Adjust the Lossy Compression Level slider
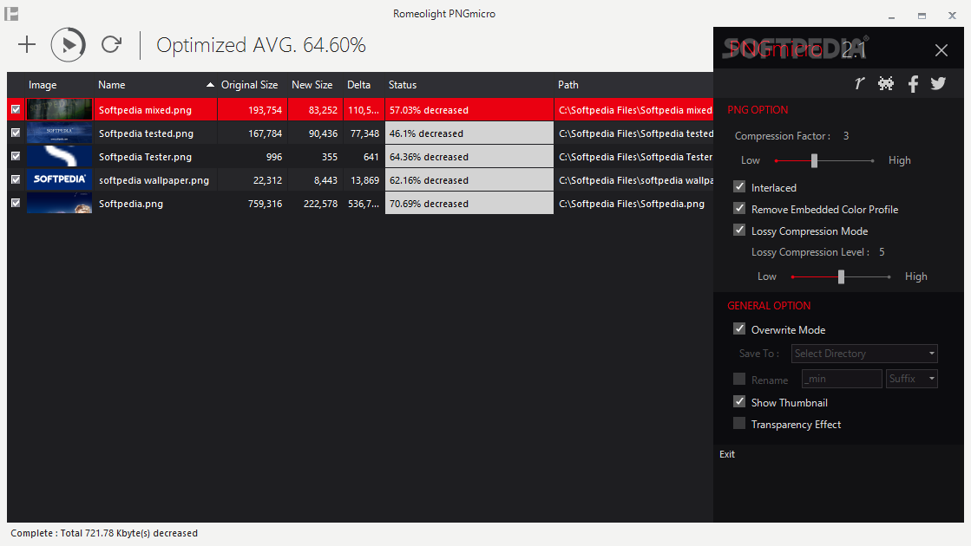971x546 pixels. point(841,277)
